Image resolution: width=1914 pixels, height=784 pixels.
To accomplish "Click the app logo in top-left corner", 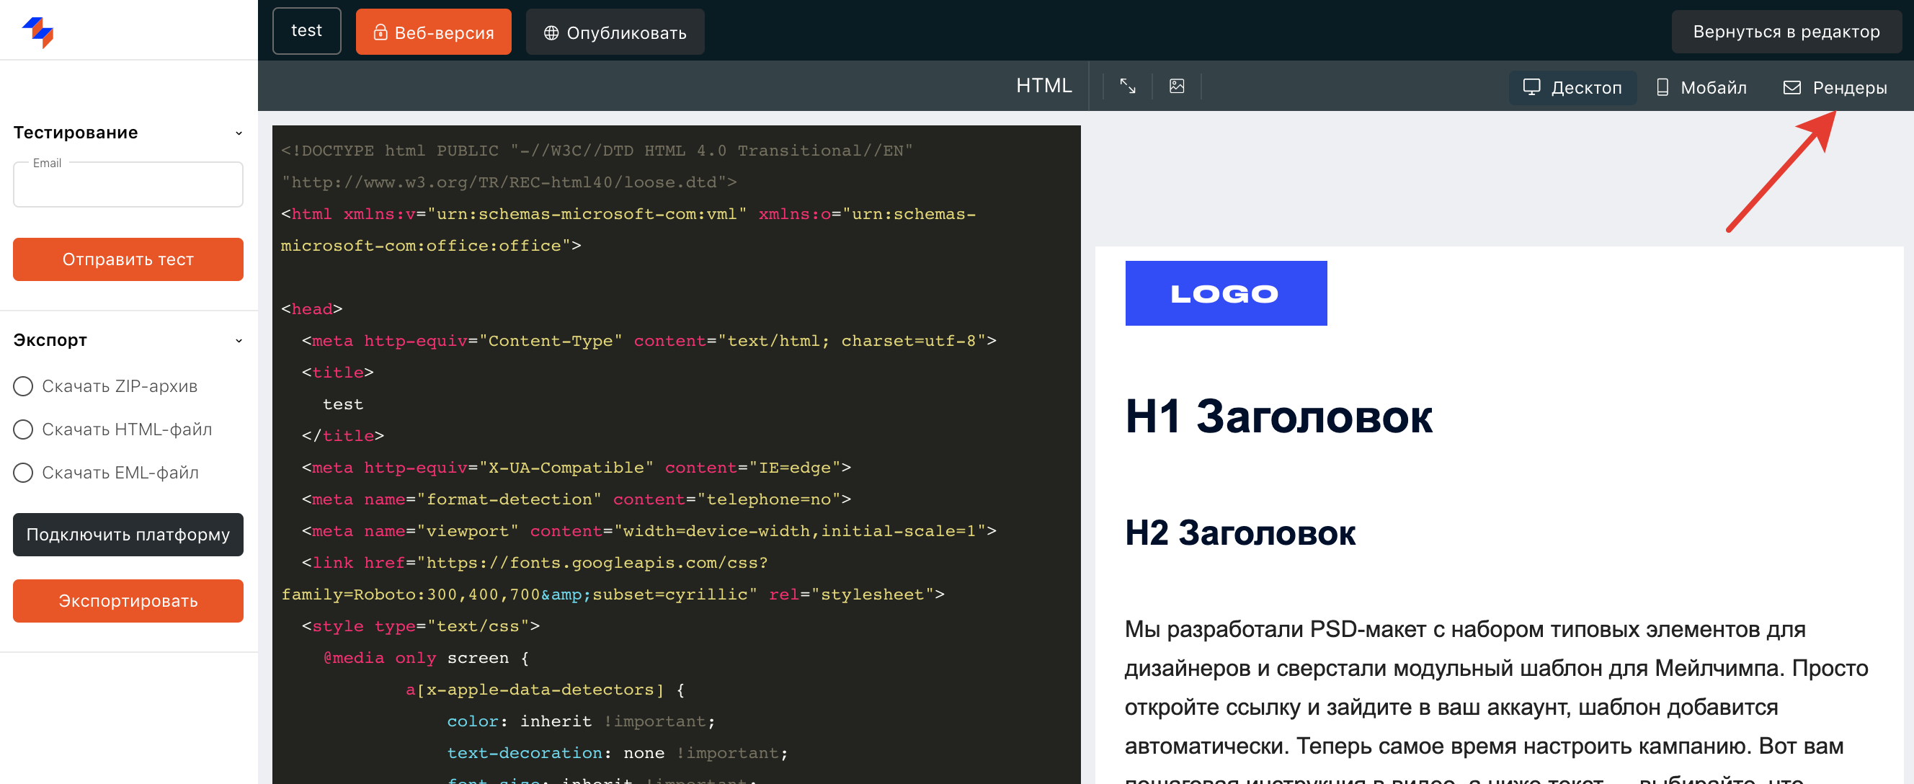I will click(x=38, y=32).
